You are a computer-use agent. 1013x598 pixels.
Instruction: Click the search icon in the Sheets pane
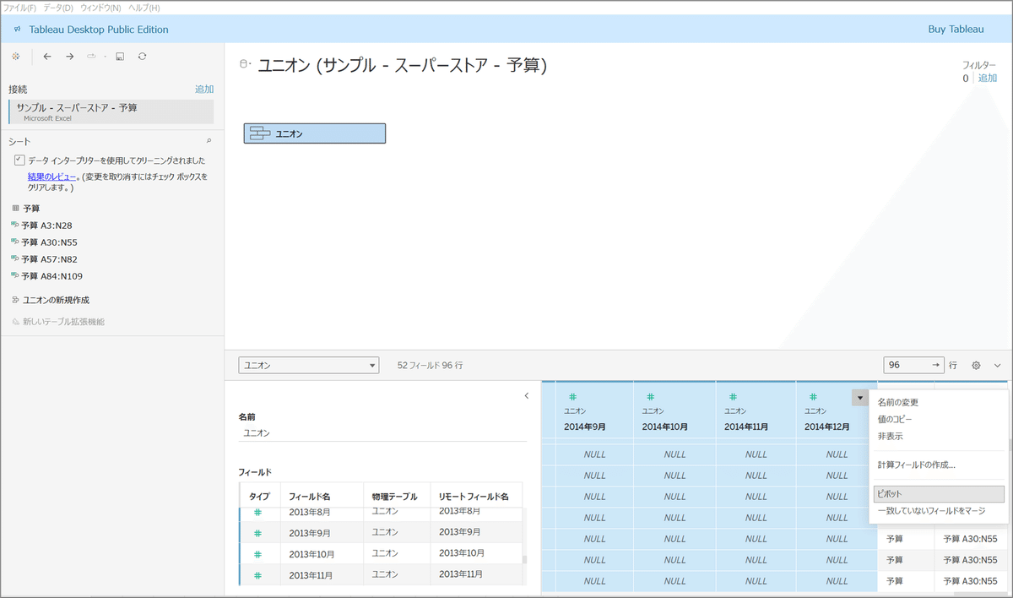(x=209, y=141)
